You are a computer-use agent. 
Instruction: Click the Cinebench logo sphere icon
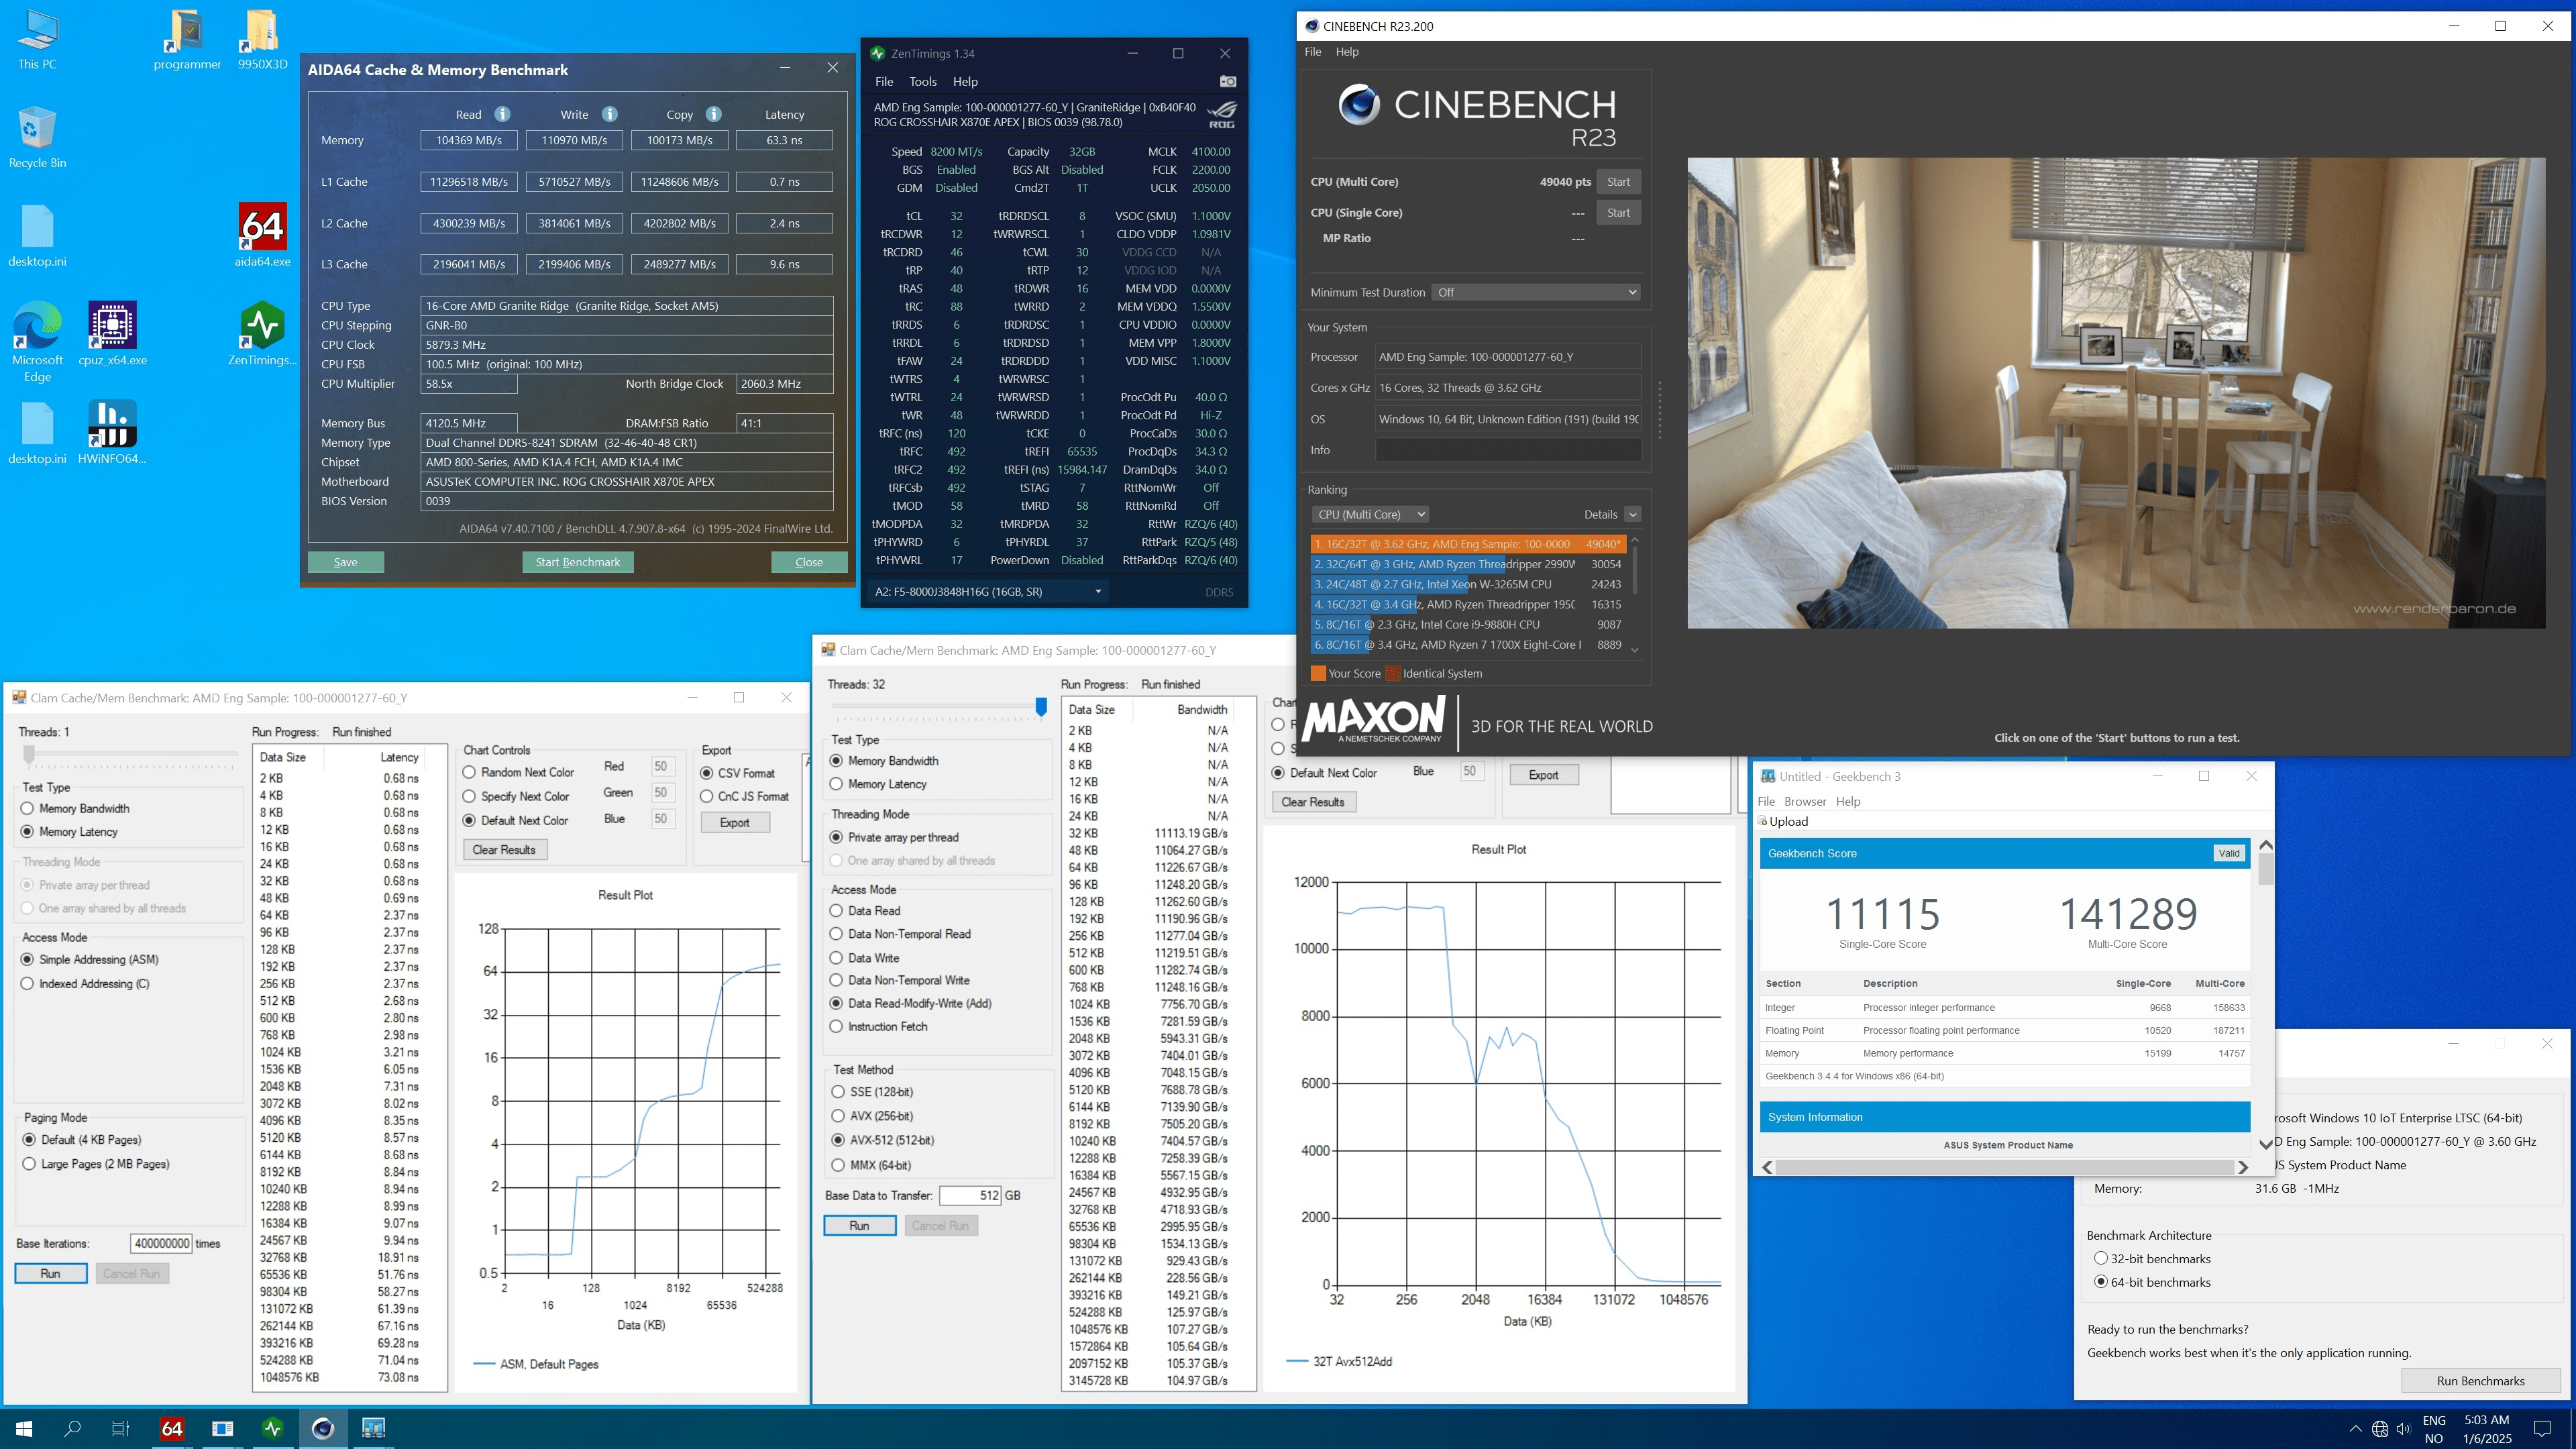[x=1359, y=104]
